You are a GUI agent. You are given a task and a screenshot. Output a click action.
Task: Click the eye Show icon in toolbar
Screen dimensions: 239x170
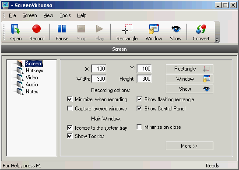point(176,32)
